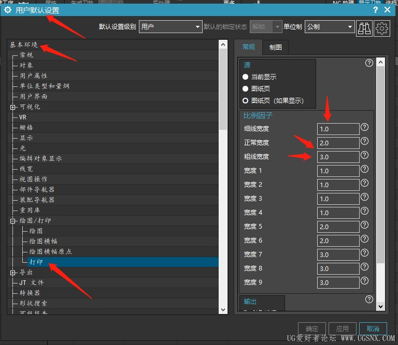The image size is (398, 345).
Task: Select the 常规 tree item
Action: tap(26, 55)
